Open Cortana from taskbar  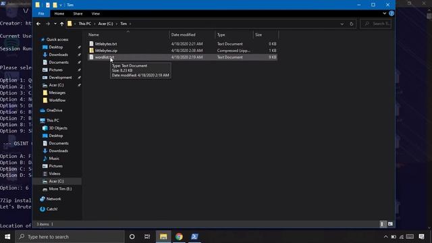(x=132, y=237)
